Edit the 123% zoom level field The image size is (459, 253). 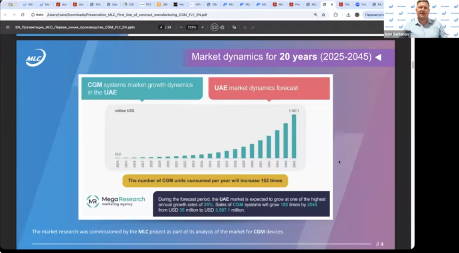coord(191,27)
